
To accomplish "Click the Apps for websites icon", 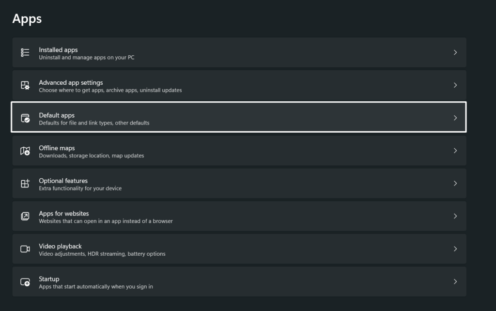I will (25, 216).
